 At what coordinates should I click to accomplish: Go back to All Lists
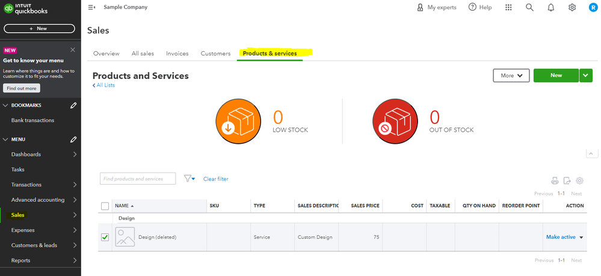coord(103,85)
